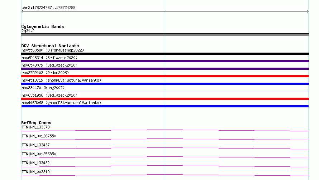This screenshot has width=319, height=180.
Task: Select the magenta intron line under TTN|NM_001256850
Action: coord(165,156)
